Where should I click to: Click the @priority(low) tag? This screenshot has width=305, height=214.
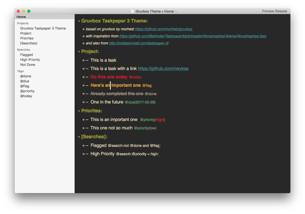(x=145, y=128)
